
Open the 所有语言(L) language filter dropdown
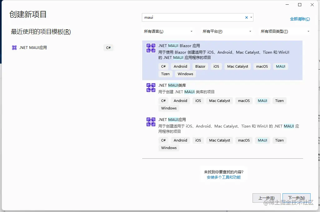[168, 31]
